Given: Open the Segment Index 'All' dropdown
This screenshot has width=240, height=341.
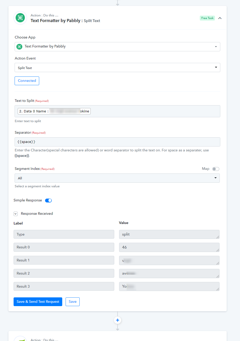Looking at the screenshot, I should (117, 178).
